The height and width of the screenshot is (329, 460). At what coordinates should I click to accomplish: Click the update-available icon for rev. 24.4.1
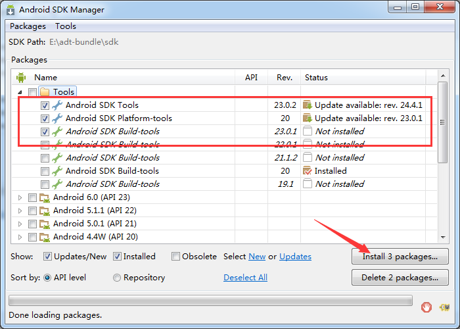[307, 105]
